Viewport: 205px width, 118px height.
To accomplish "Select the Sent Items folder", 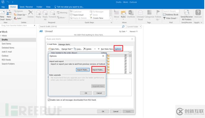I will 6,44.
